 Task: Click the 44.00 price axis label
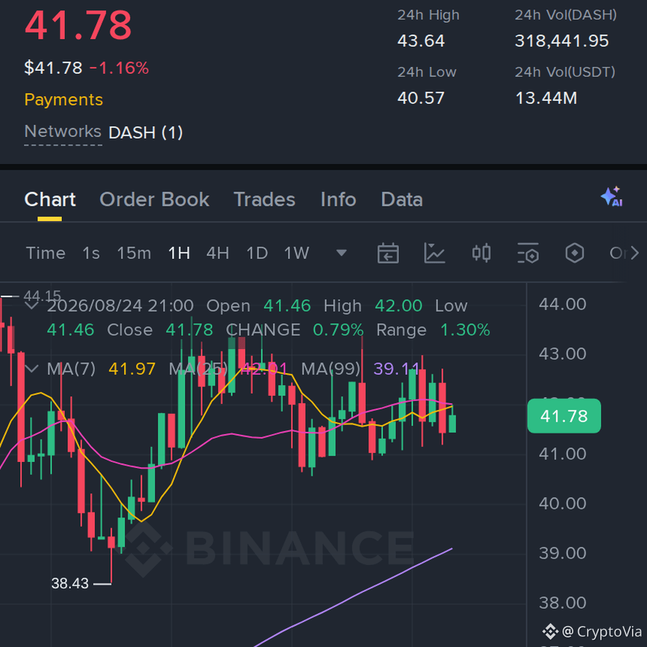pos(563,304)
